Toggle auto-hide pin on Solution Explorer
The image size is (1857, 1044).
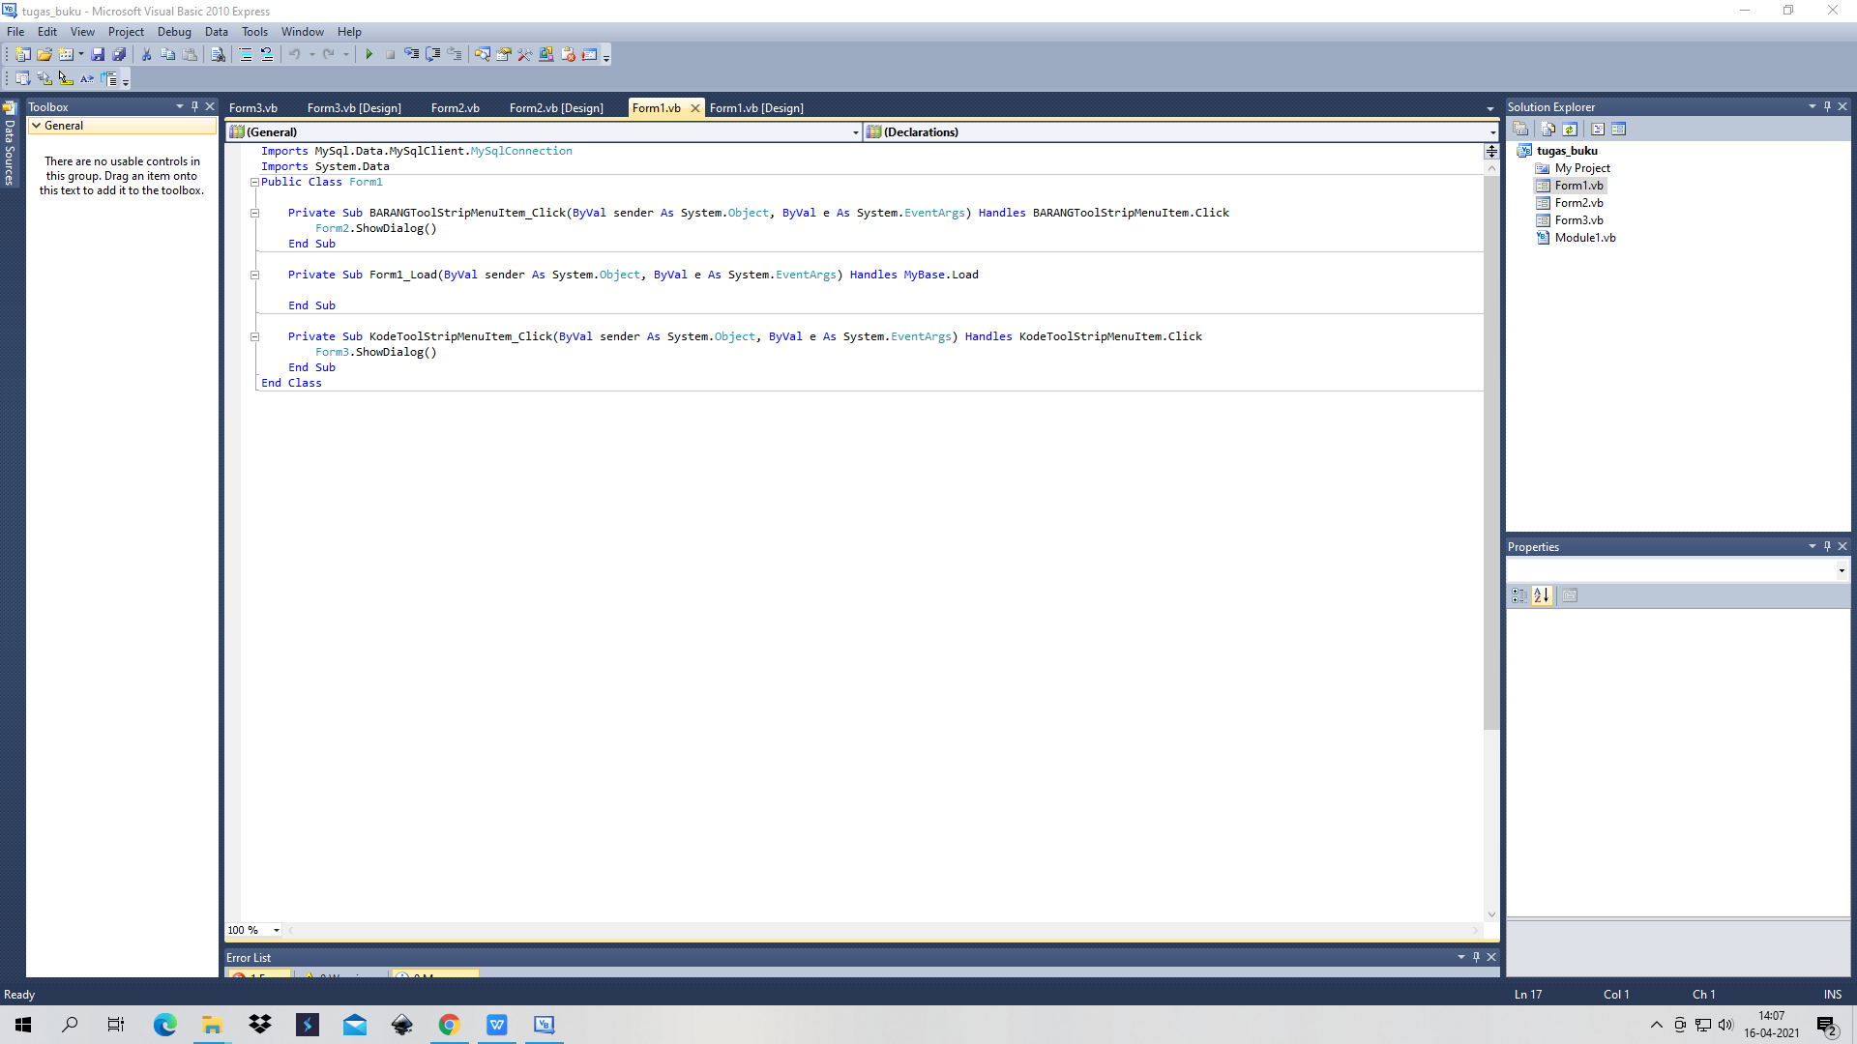1826,106
